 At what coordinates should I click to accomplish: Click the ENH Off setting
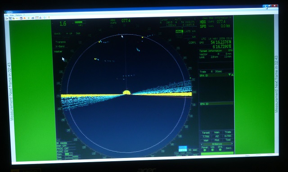pos(61,146)
